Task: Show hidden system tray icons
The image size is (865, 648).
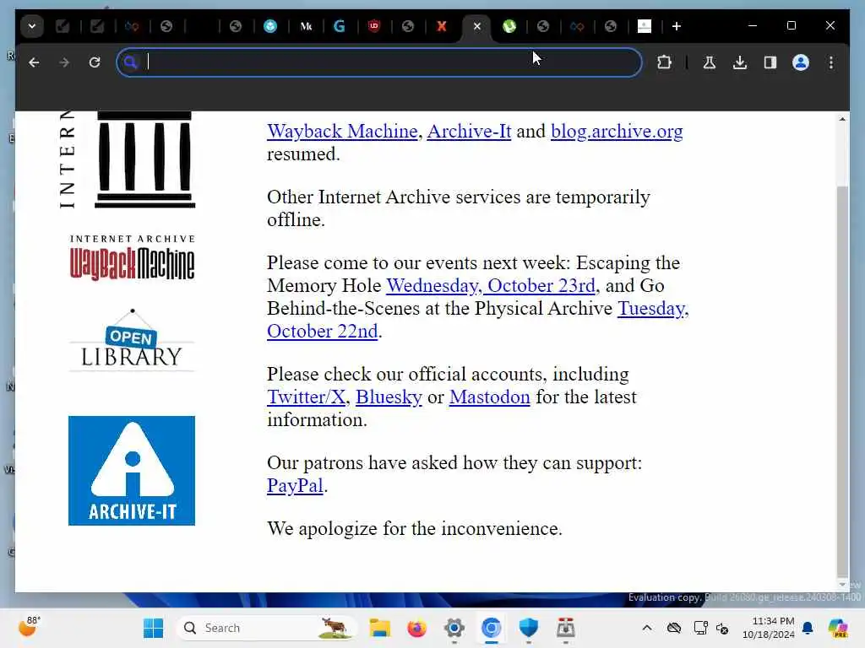Action: [x=647, y=628]
